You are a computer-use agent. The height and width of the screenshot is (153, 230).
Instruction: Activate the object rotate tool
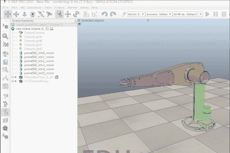pos(77,14)
